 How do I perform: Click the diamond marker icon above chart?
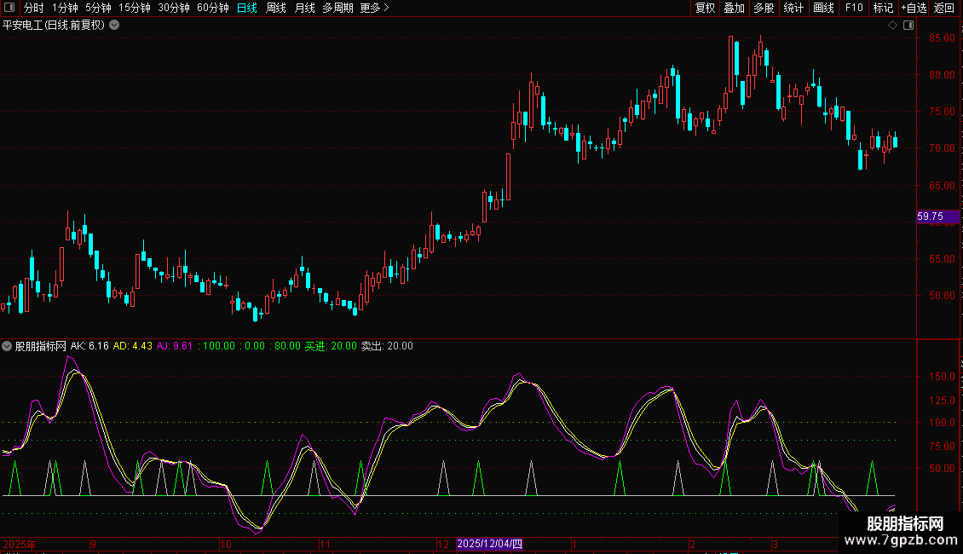click(893, 26)
